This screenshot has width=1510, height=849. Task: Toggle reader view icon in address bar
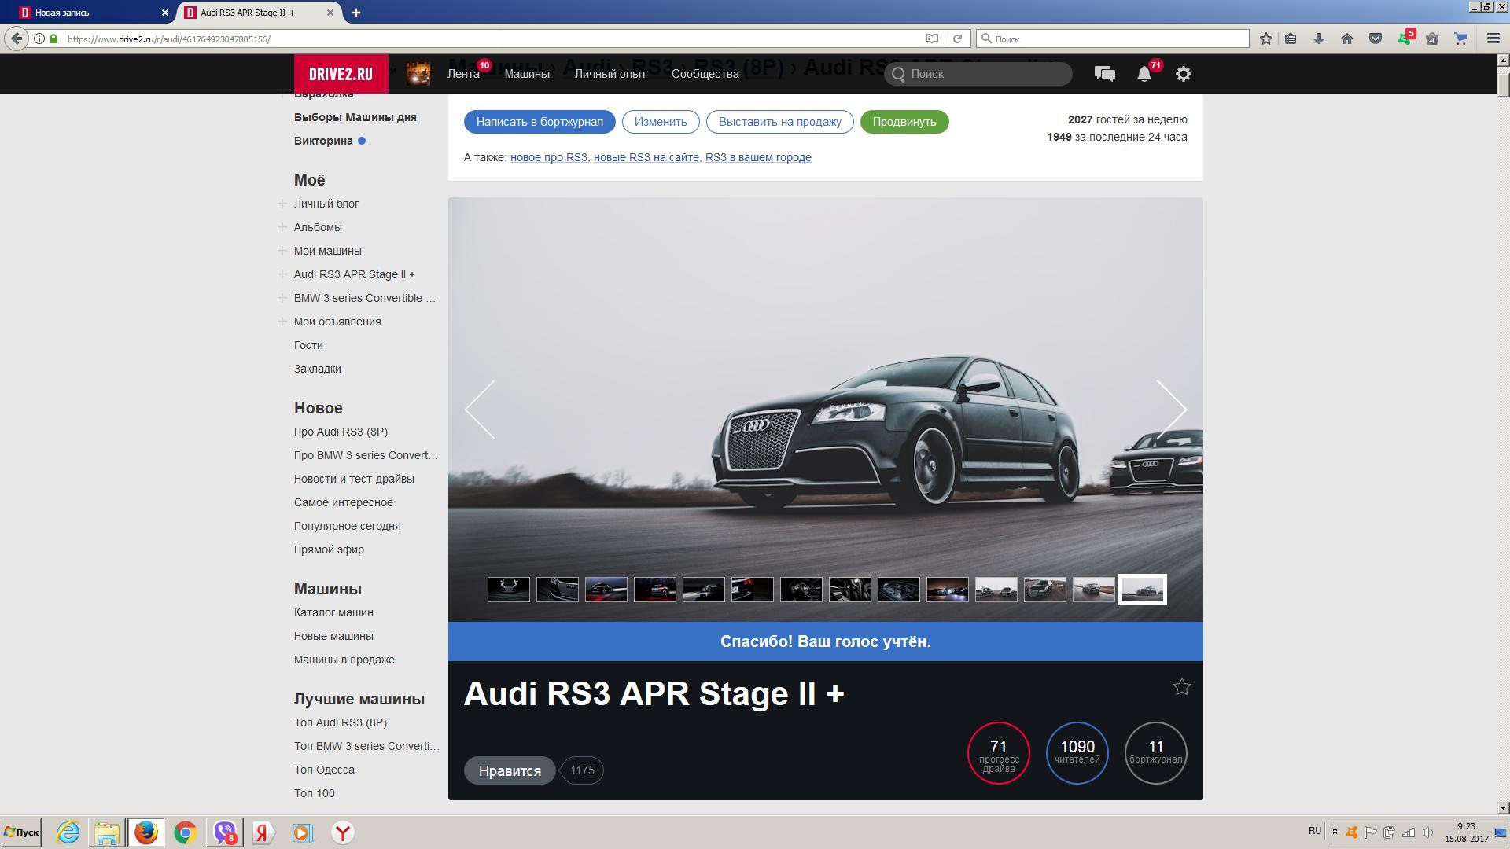[932, 39]
